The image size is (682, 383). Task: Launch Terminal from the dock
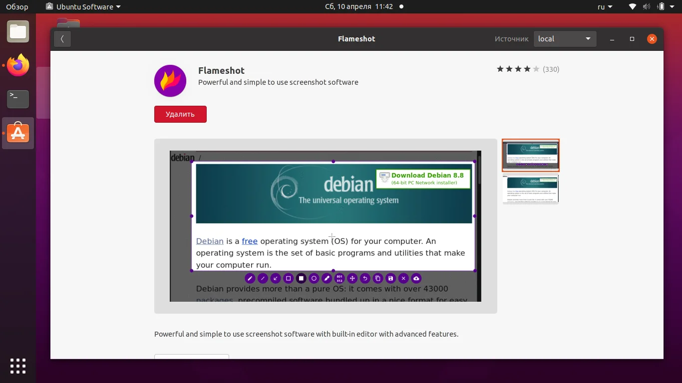[18, 99]
